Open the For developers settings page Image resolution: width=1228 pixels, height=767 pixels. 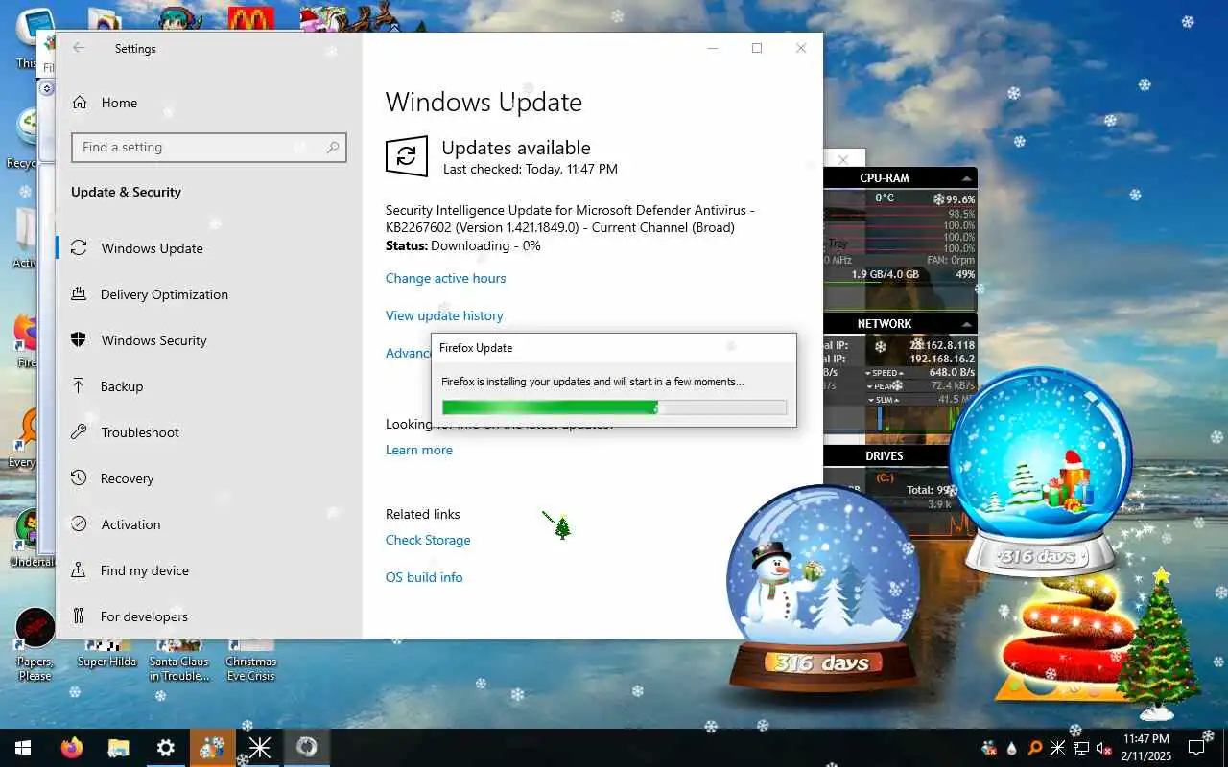point(209,616)
